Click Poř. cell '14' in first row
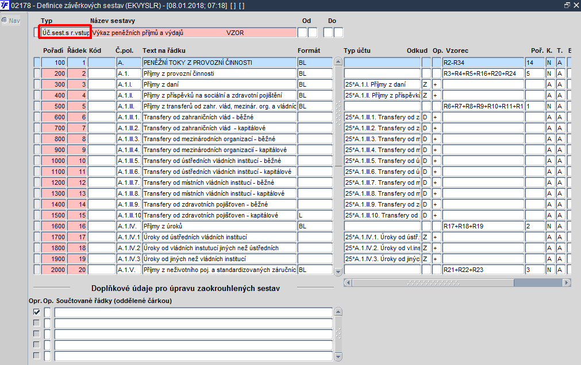581x365 pixels. click(x=534, y=63)
